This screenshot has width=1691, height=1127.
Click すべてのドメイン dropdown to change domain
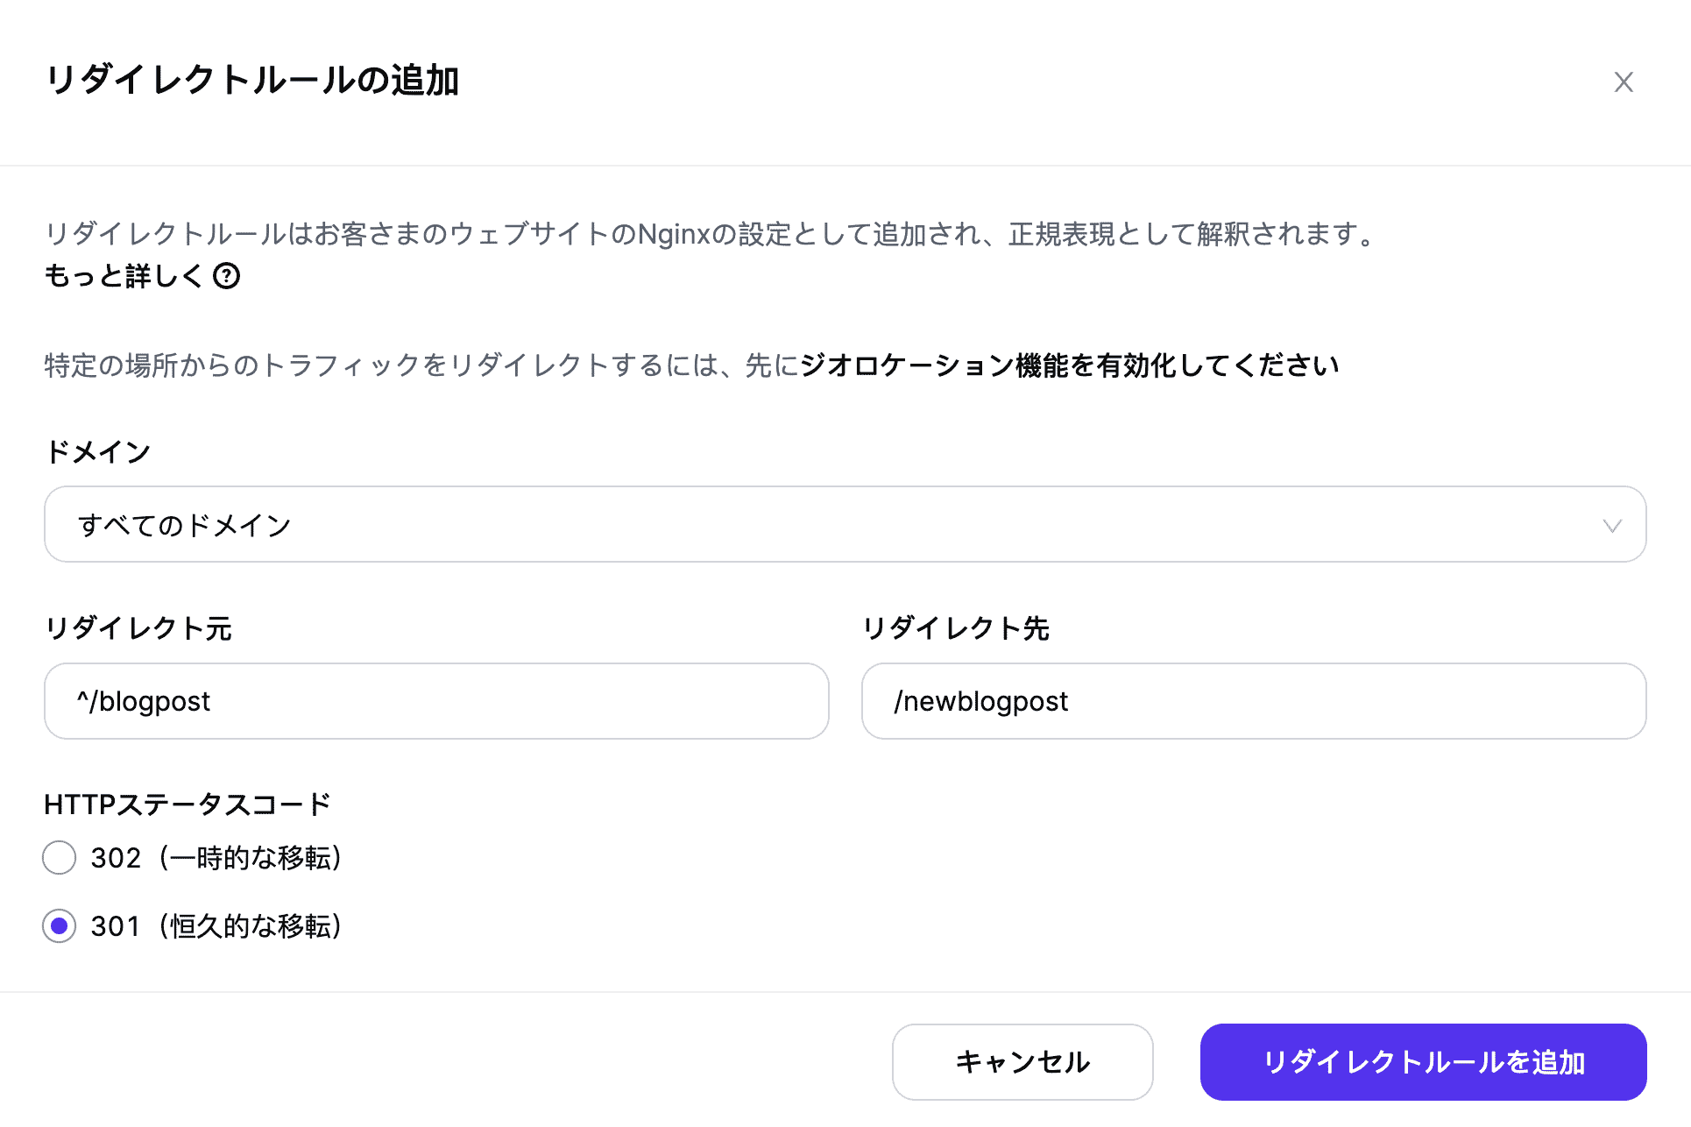[x=845, y=525]
